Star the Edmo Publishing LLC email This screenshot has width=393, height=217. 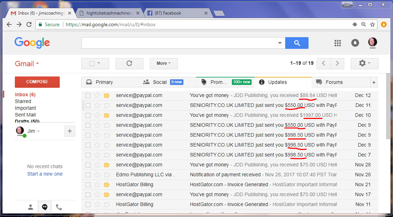[97, 175]
